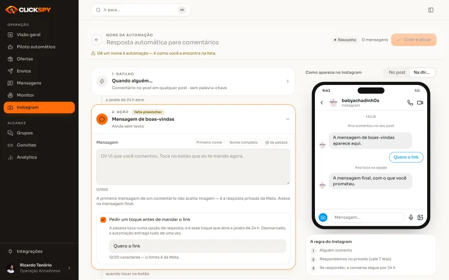Click the welcome message bubble in preview

pos(370,140)
